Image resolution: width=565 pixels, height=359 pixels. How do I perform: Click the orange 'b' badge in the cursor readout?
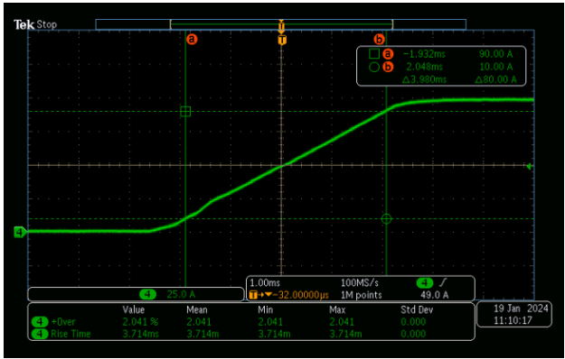[388, 67]
